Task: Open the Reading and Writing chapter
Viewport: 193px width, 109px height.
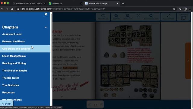Action: 14,63
